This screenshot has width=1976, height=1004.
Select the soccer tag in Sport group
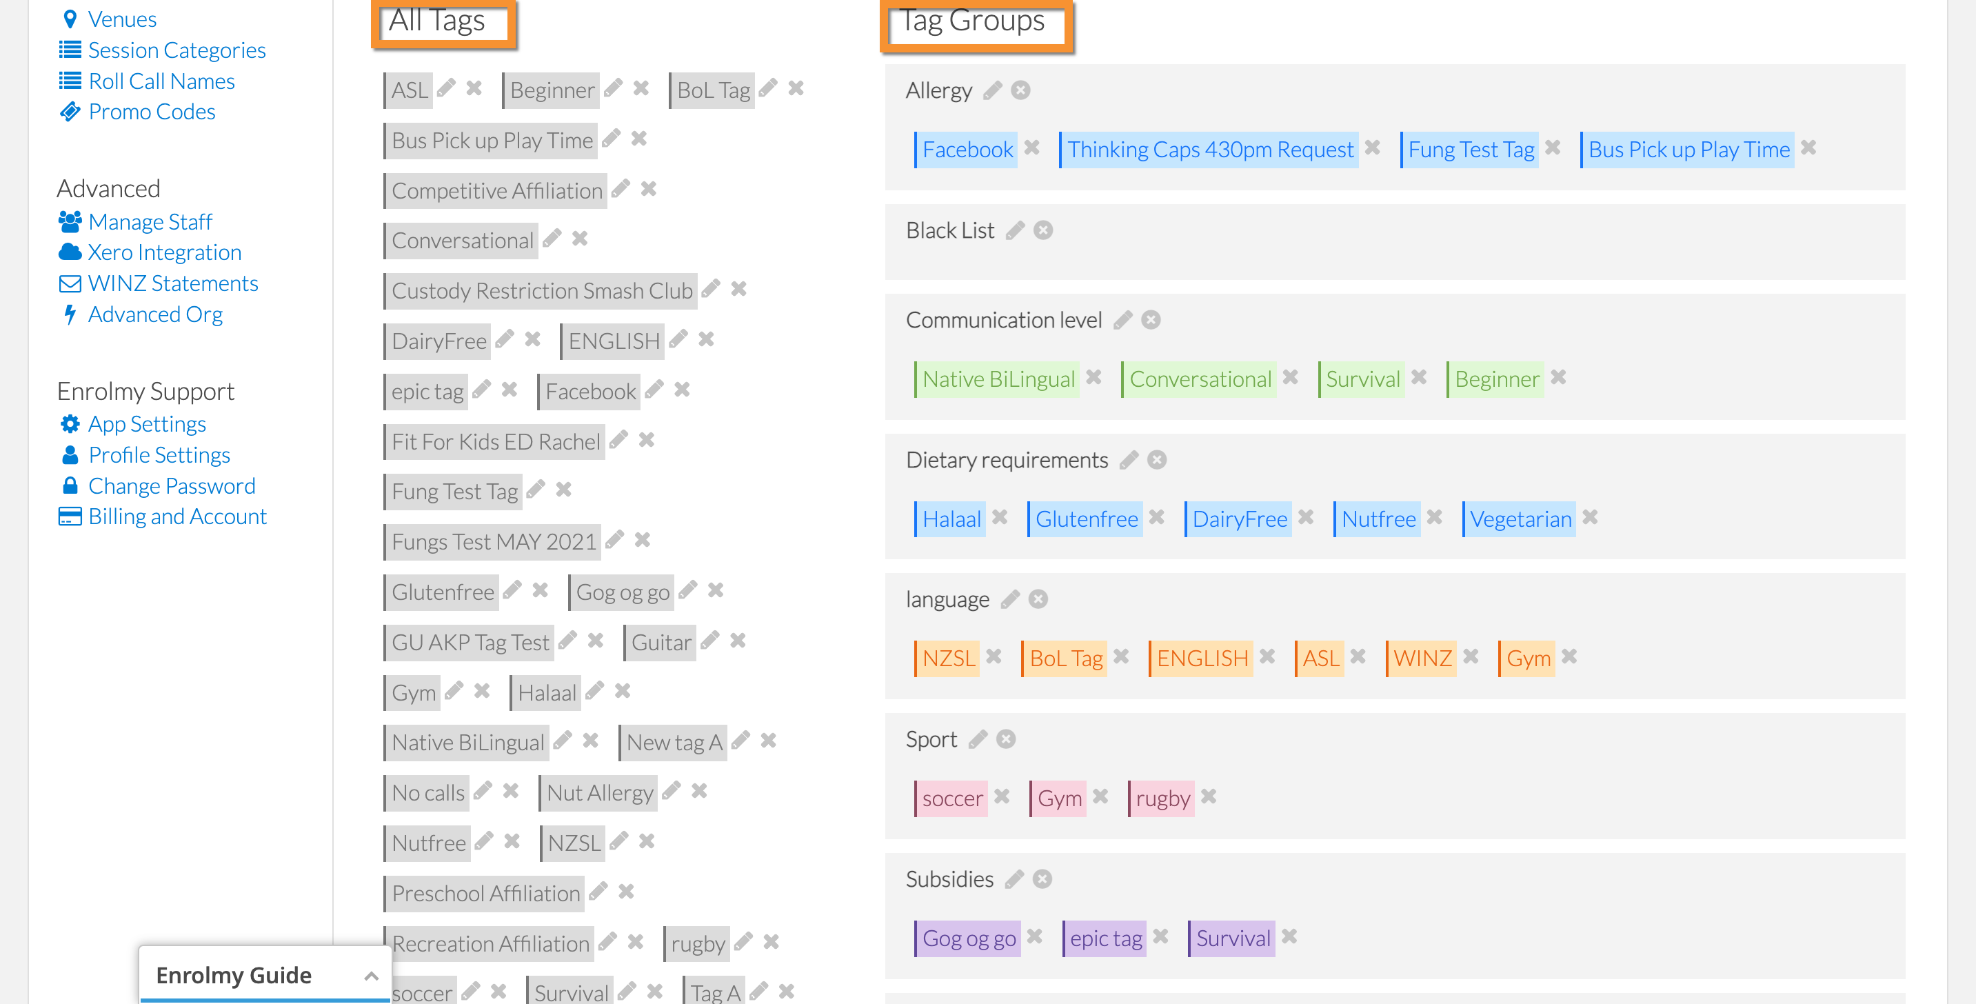[951, 799]
